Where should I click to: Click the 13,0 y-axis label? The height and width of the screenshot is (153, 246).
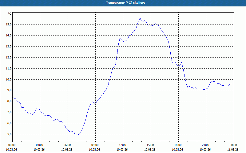coord(9,47)
